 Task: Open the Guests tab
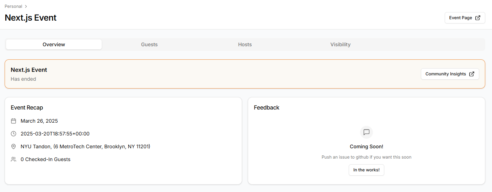coord(149,44)
